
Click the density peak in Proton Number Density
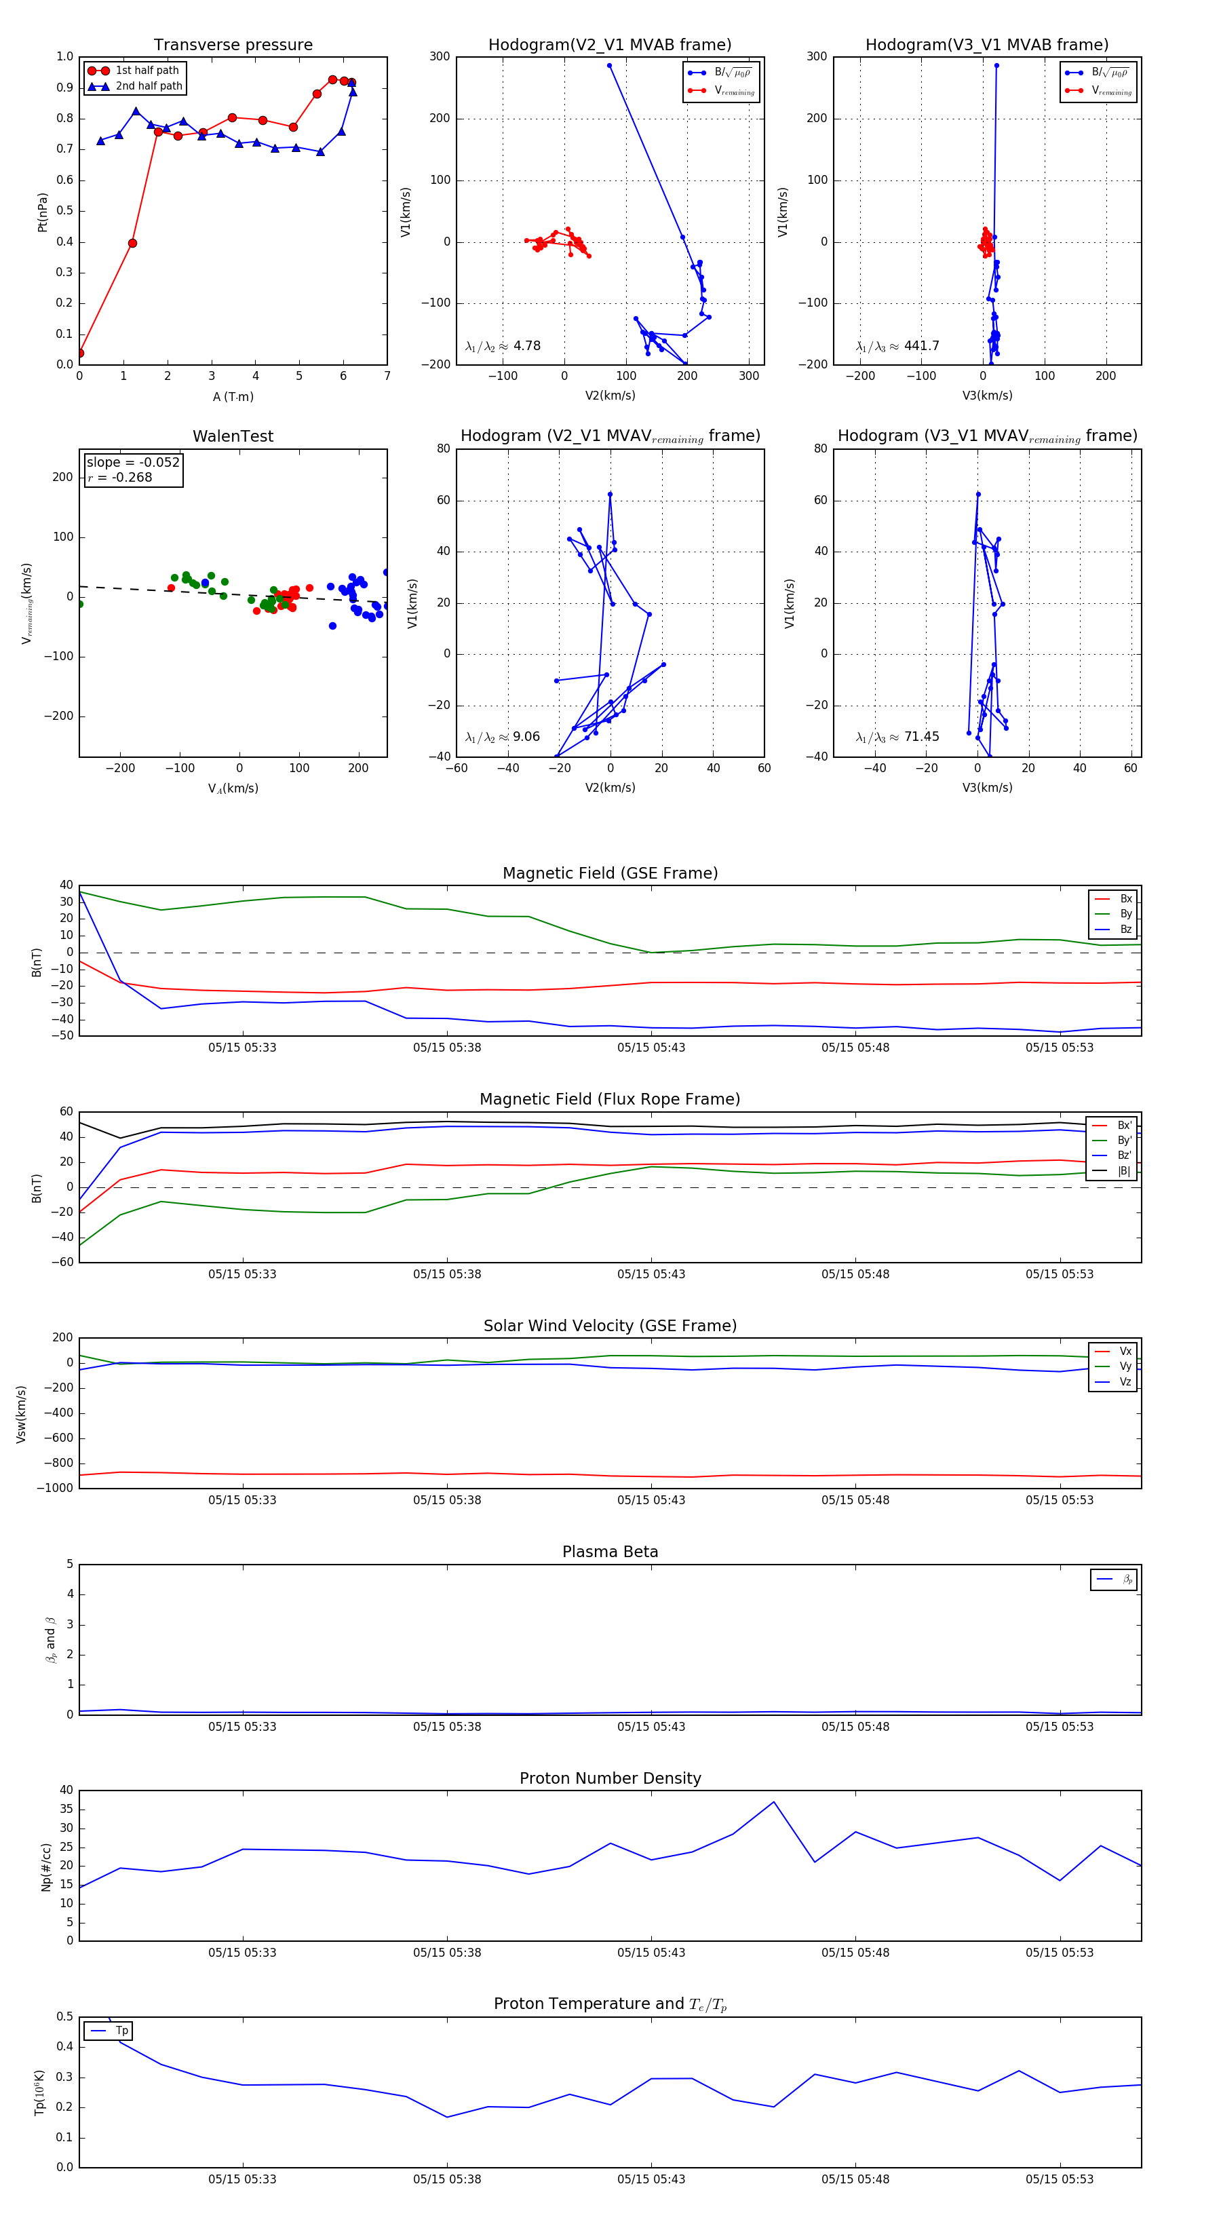pos(773,1802)
